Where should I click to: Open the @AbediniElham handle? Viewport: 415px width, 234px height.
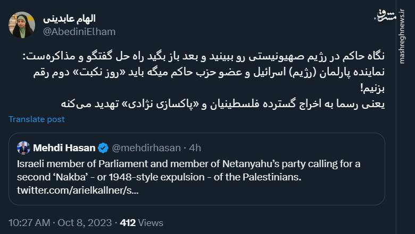pos(79,32)
